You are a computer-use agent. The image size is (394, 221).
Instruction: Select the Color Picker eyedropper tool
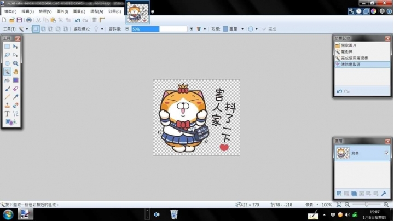(15, 97)
